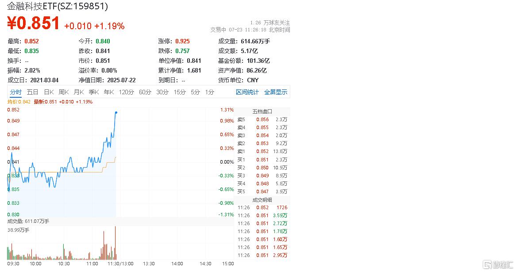The image size is (516, 272).
Task: Switch to the 5分 interval tab
Action: [196, 92]
